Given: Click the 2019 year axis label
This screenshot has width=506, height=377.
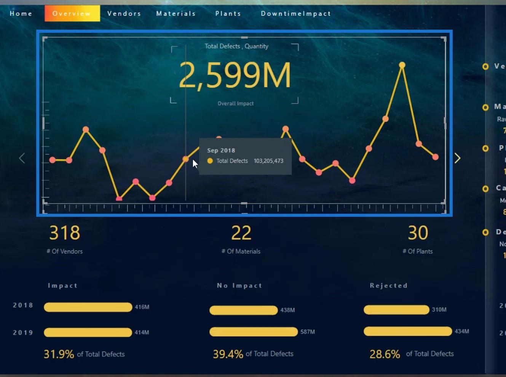Looking at the screenshot, I should click(x=23, y=332).
